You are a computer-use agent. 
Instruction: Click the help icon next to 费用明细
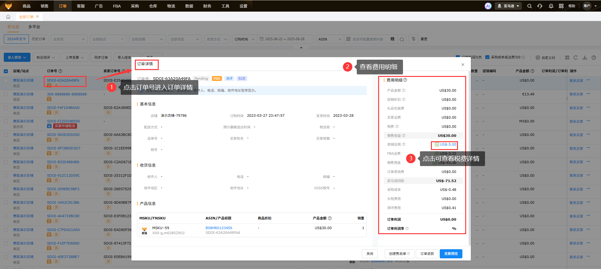(405, 80)
